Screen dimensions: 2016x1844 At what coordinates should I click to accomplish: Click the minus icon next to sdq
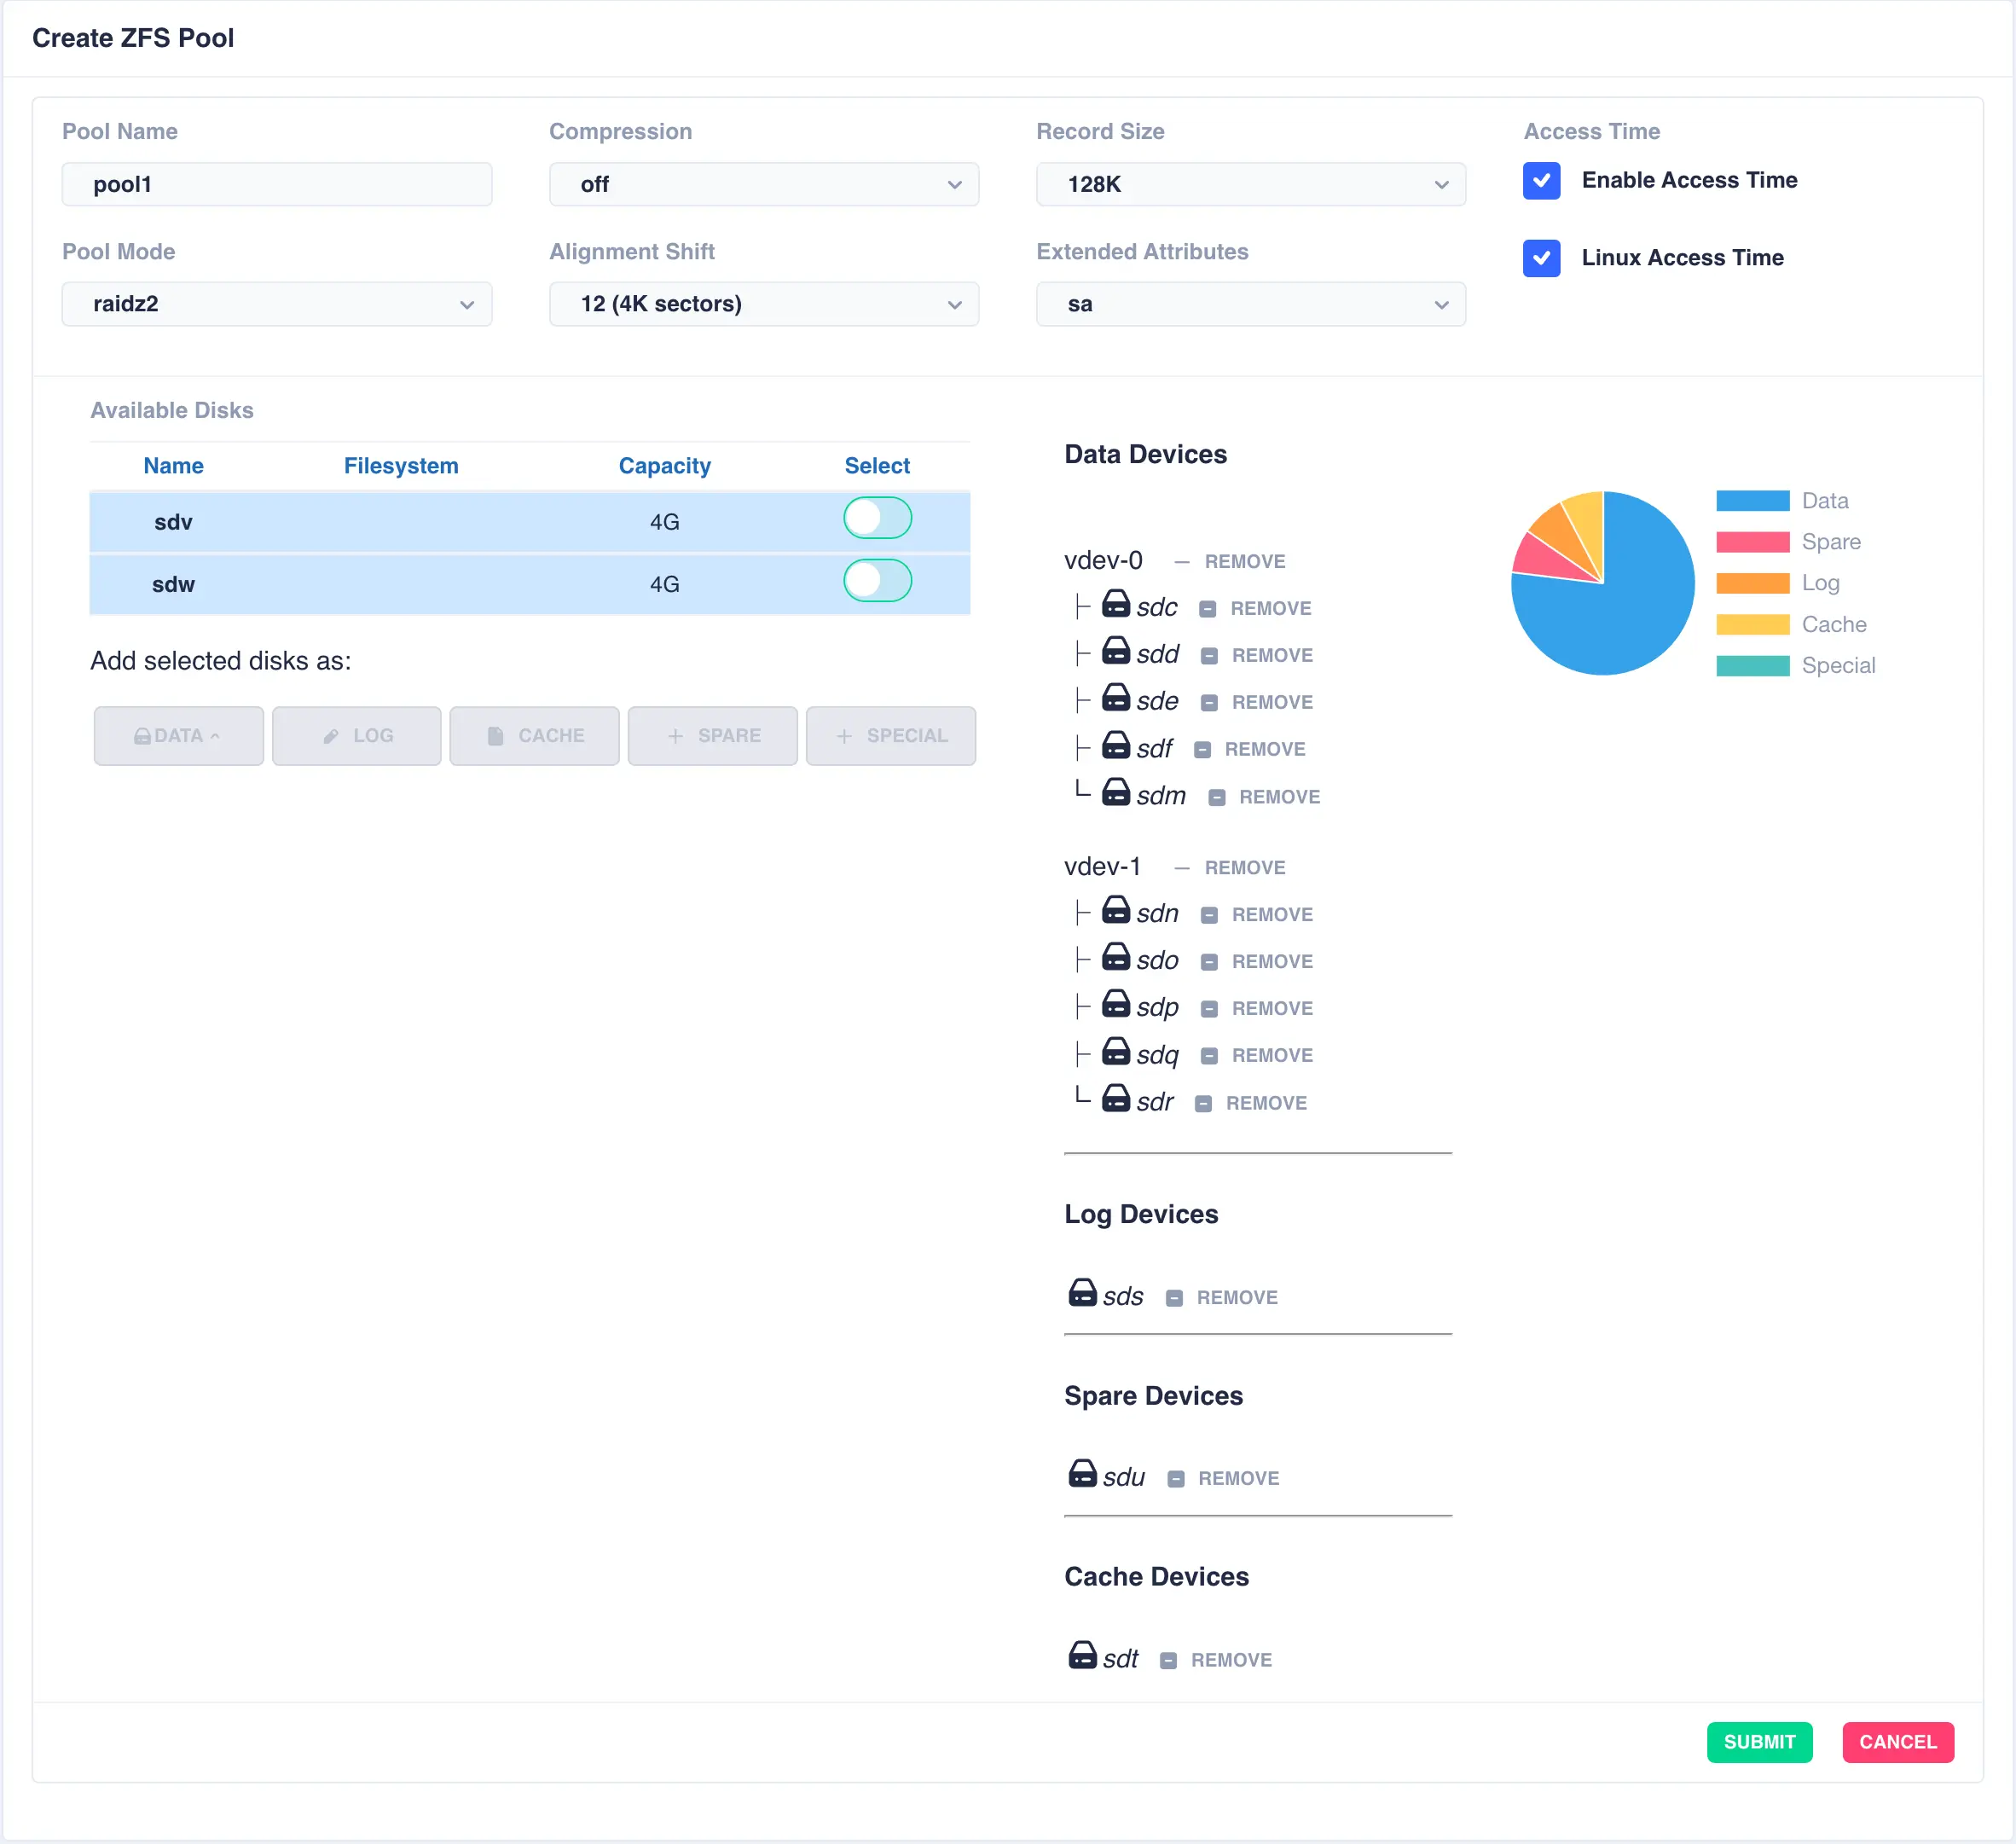click(x=1209, y=1056)
